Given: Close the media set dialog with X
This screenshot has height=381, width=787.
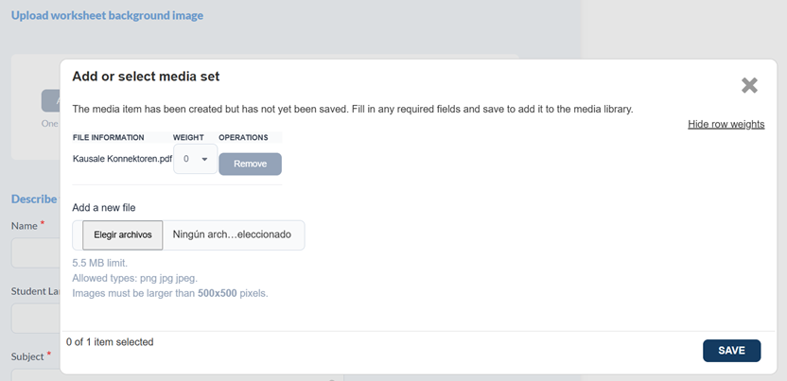Looking at the screenshot, I should pos(749,86).
